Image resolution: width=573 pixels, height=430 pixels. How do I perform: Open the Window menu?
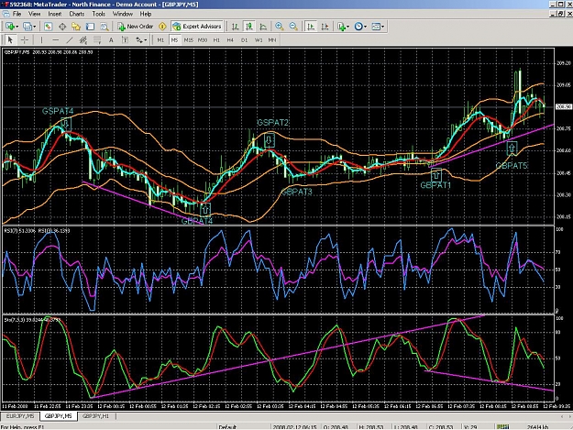123,14
